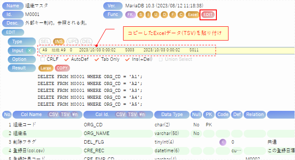The width and height of the screenshot is (295, 160).
Task: Select the SEL statement type
Action: (45, 41)
